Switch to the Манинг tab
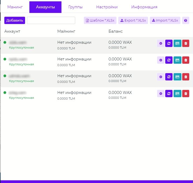 pyautogui.click(x=15, y=7)
